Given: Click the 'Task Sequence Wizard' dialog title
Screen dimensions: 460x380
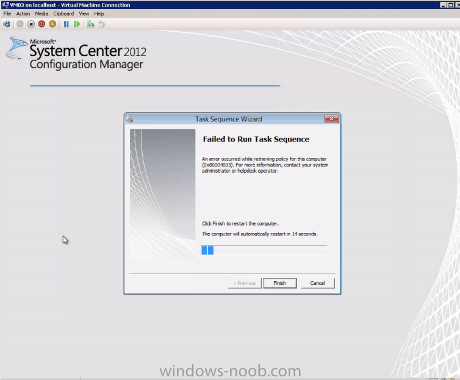Looking at the screenshot, I should pos(229,119).
